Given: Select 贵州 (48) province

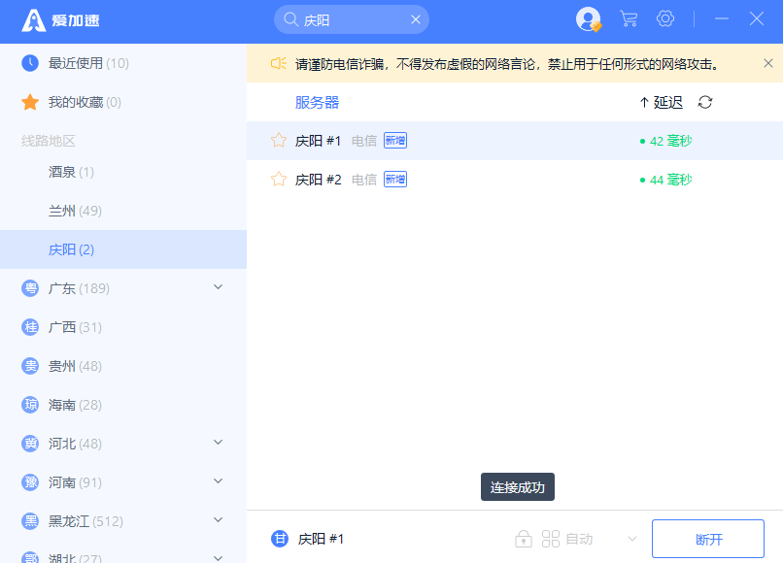Looking at the screenshot, I should (123, 366).
